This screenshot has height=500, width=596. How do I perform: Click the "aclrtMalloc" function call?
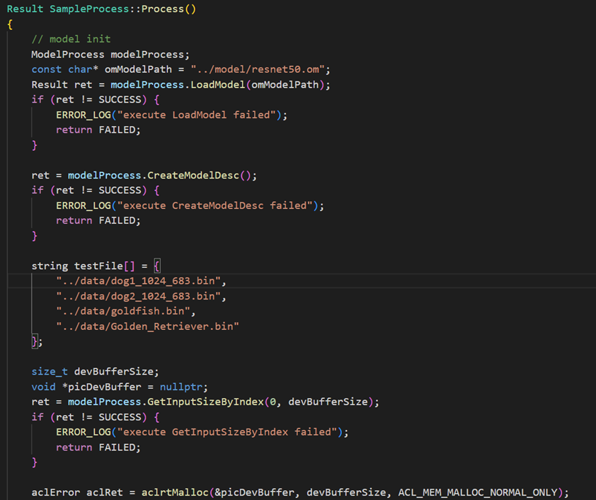(175, 492)
